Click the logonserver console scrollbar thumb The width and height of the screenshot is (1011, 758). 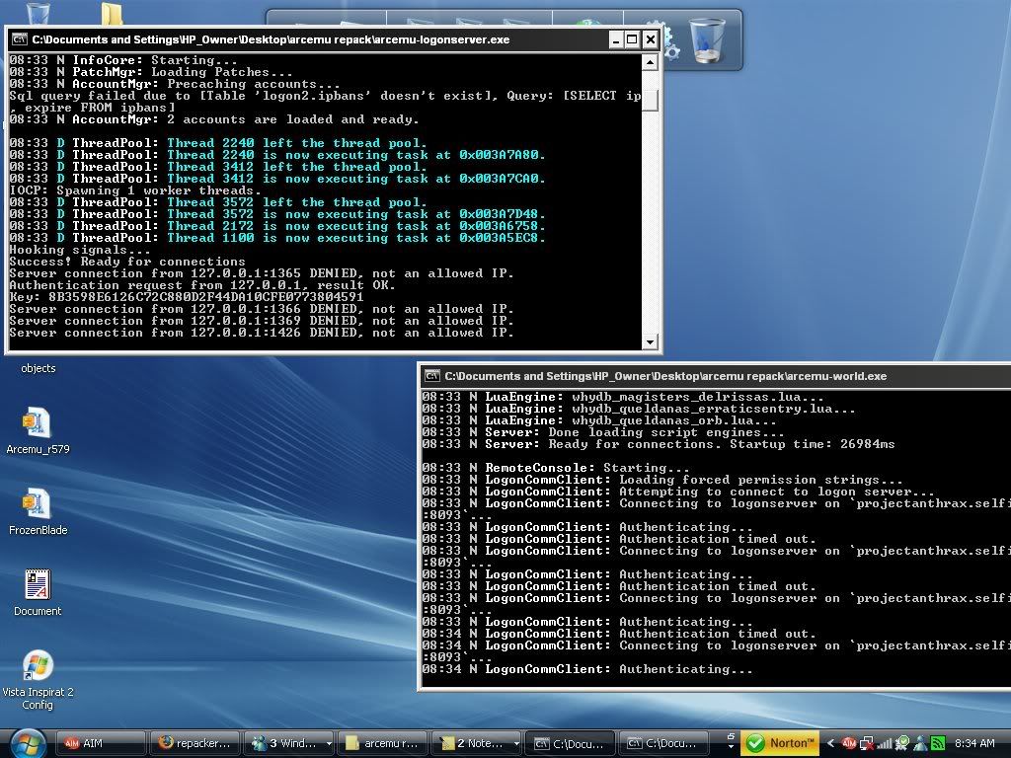[650, 100]
